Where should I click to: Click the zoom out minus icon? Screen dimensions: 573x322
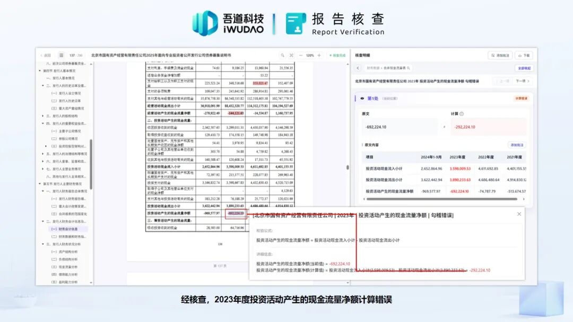point(300,56)
